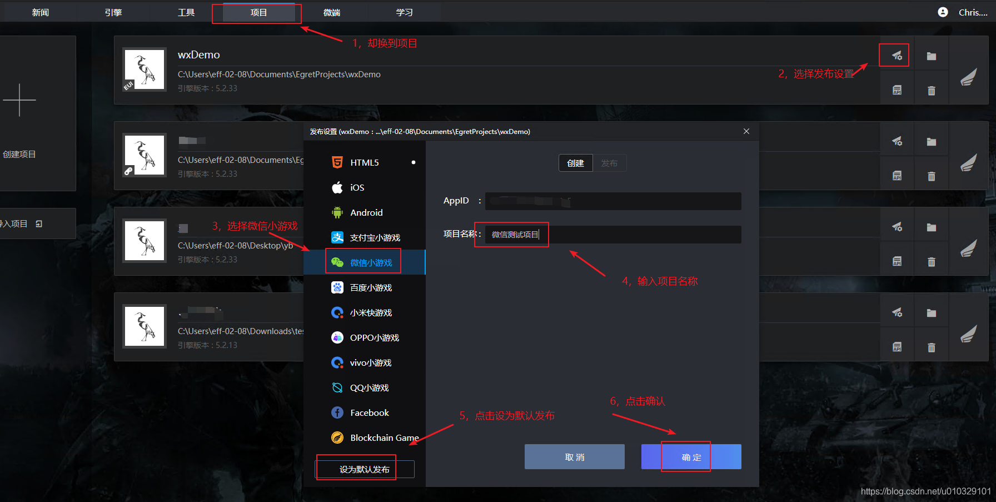Click the 确定 confirm button
This screenshot has height=502, width=996.
click(x=691, y=457)
